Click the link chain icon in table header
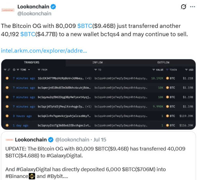 pos(9,70)
